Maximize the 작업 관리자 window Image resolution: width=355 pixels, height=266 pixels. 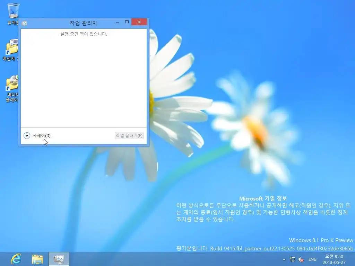tap(127, 22)
